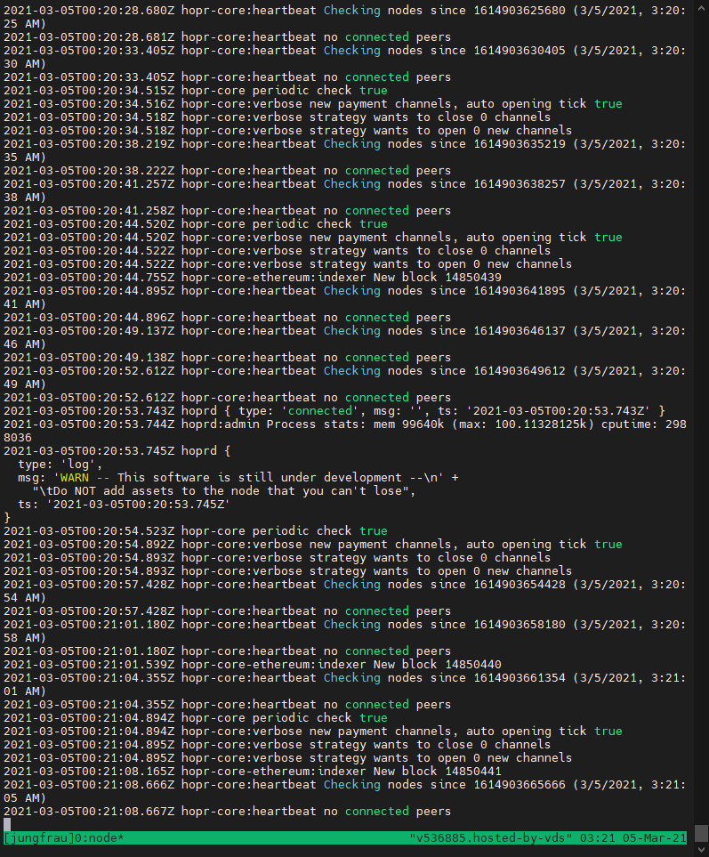Image resolution: width=709 pixels, height=857 pixels.
Task: Click the epoch value 1614903658180
Action: click(520, 624)
